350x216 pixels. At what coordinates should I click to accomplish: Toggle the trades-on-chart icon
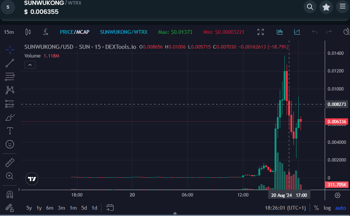coord(280,32)
